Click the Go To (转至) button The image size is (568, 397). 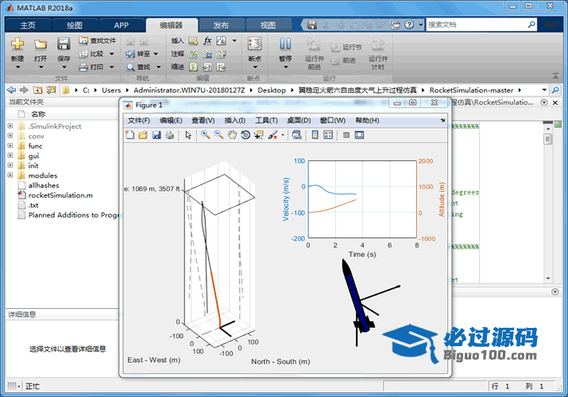point(138,54)
